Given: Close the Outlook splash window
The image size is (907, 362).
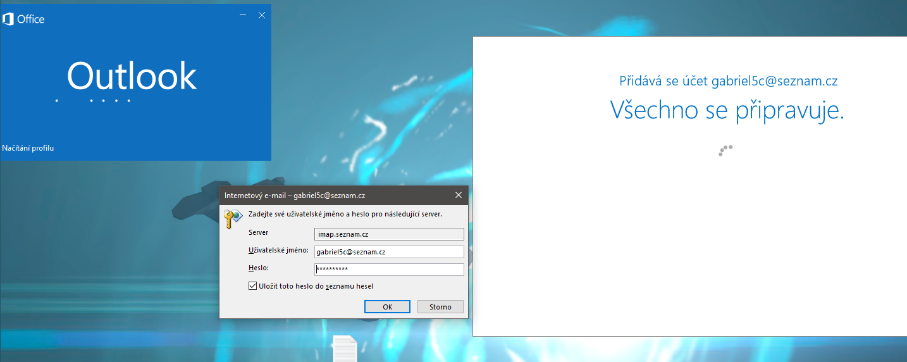Looking at the screenshot, I should coord(262,15).
